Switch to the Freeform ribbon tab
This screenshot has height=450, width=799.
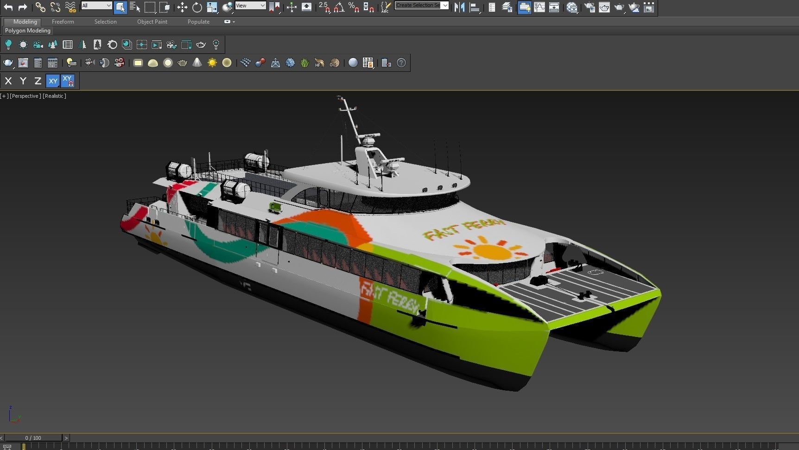click(63, 22)
